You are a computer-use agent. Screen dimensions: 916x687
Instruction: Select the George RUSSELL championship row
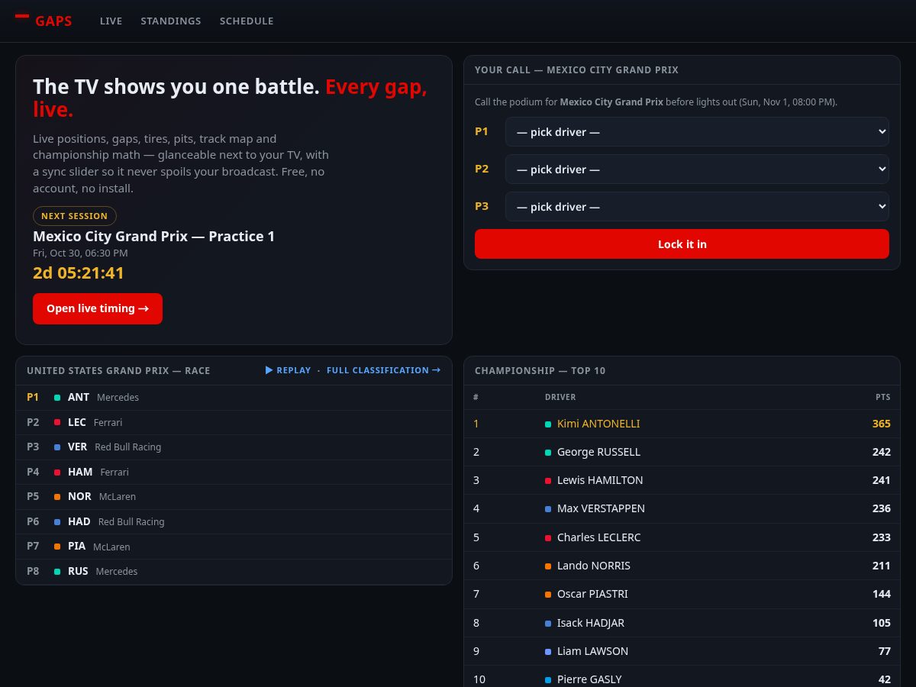click(x=682, y=452)
